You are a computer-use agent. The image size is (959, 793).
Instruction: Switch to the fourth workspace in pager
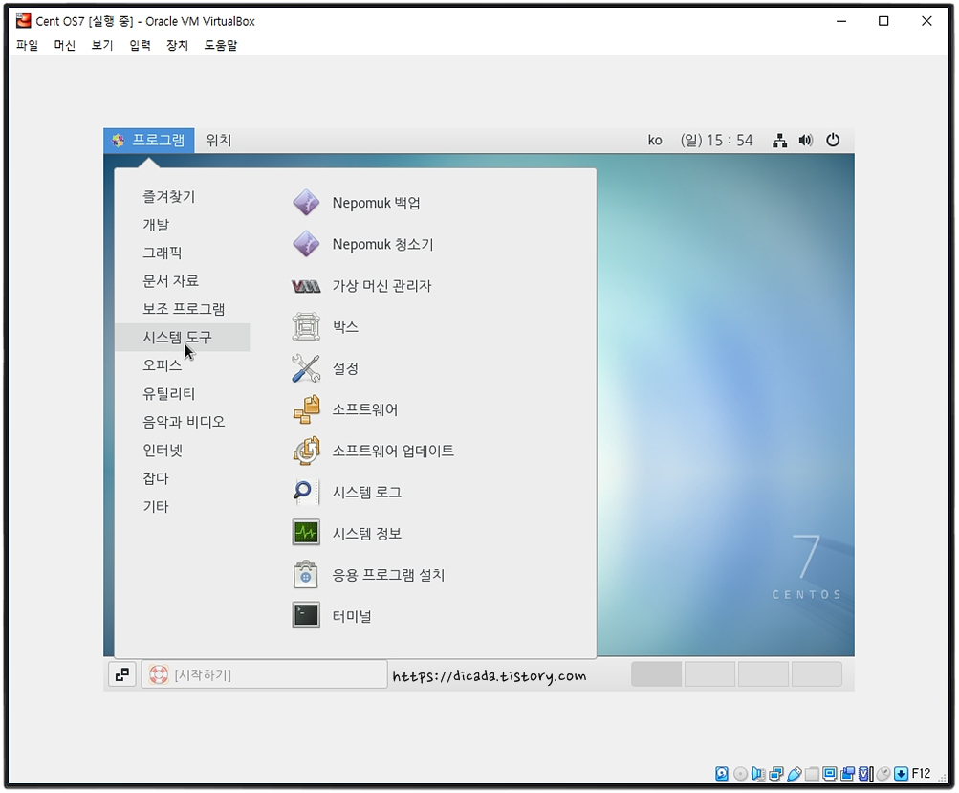(817, 674)
